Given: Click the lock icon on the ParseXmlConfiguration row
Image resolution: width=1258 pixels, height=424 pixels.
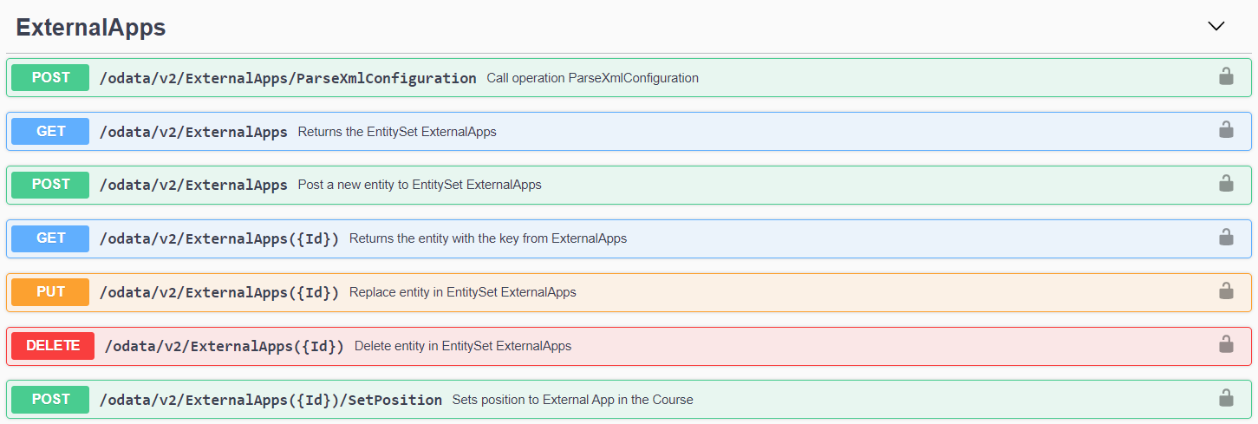Looking at the screenshot, I should (1226, 77).
